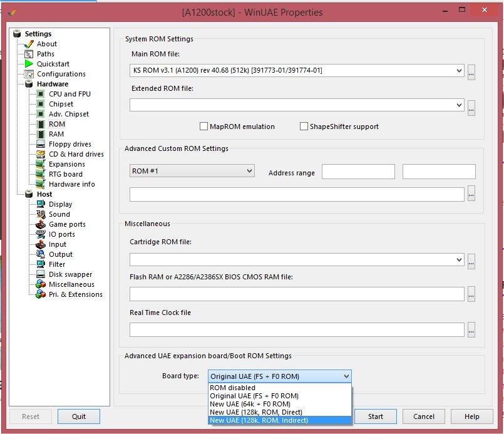The image size is (504, 434).
Task: Click the CD & Hard drives icon
Action: pyautogui.click(x=41, y=154)
